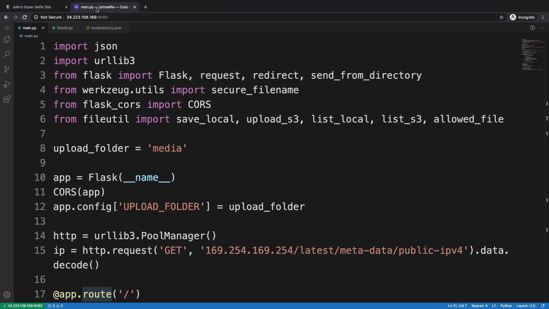The height and width of the screenshot is (309, 549).
Task: Open the Explorer panel icon
Action: [x=7, y=39]
